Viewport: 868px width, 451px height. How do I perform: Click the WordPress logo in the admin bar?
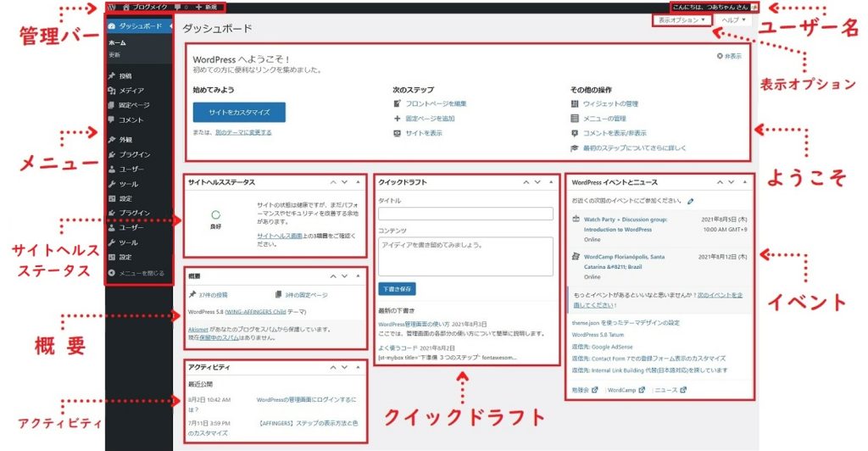point(112,7)
